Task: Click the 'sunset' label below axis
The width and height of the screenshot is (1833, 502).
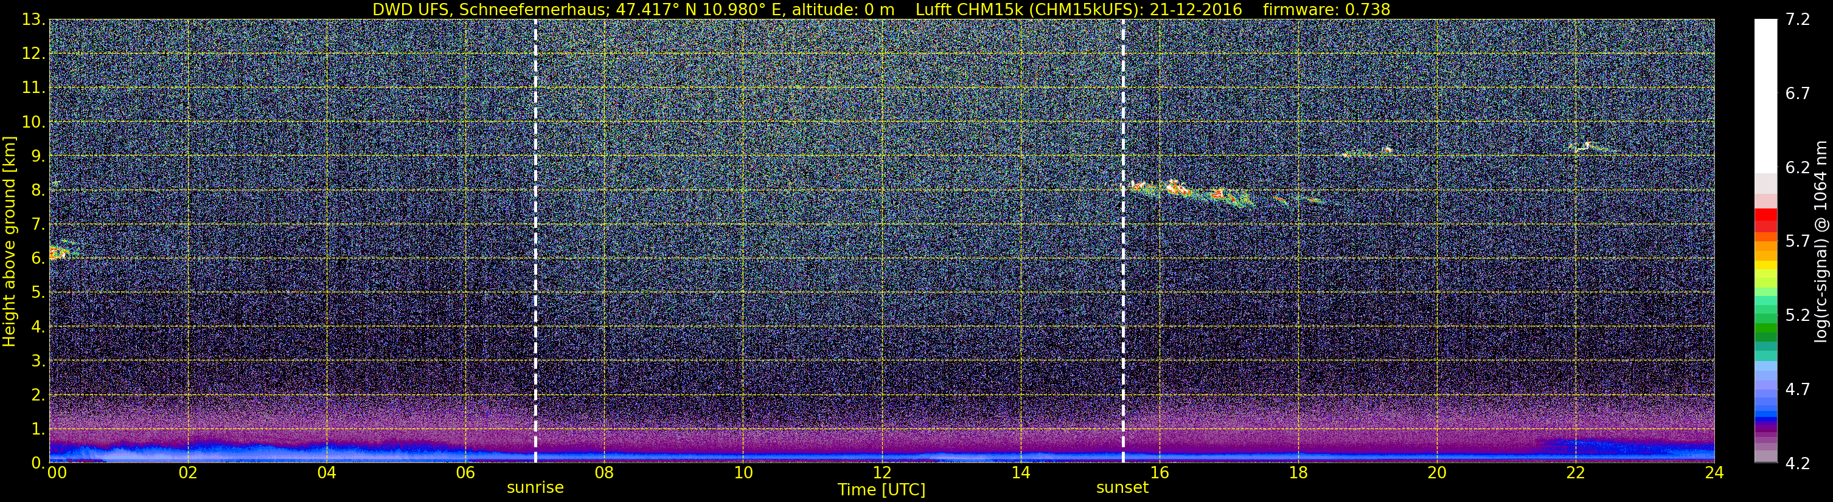Action: (1122, 488)
